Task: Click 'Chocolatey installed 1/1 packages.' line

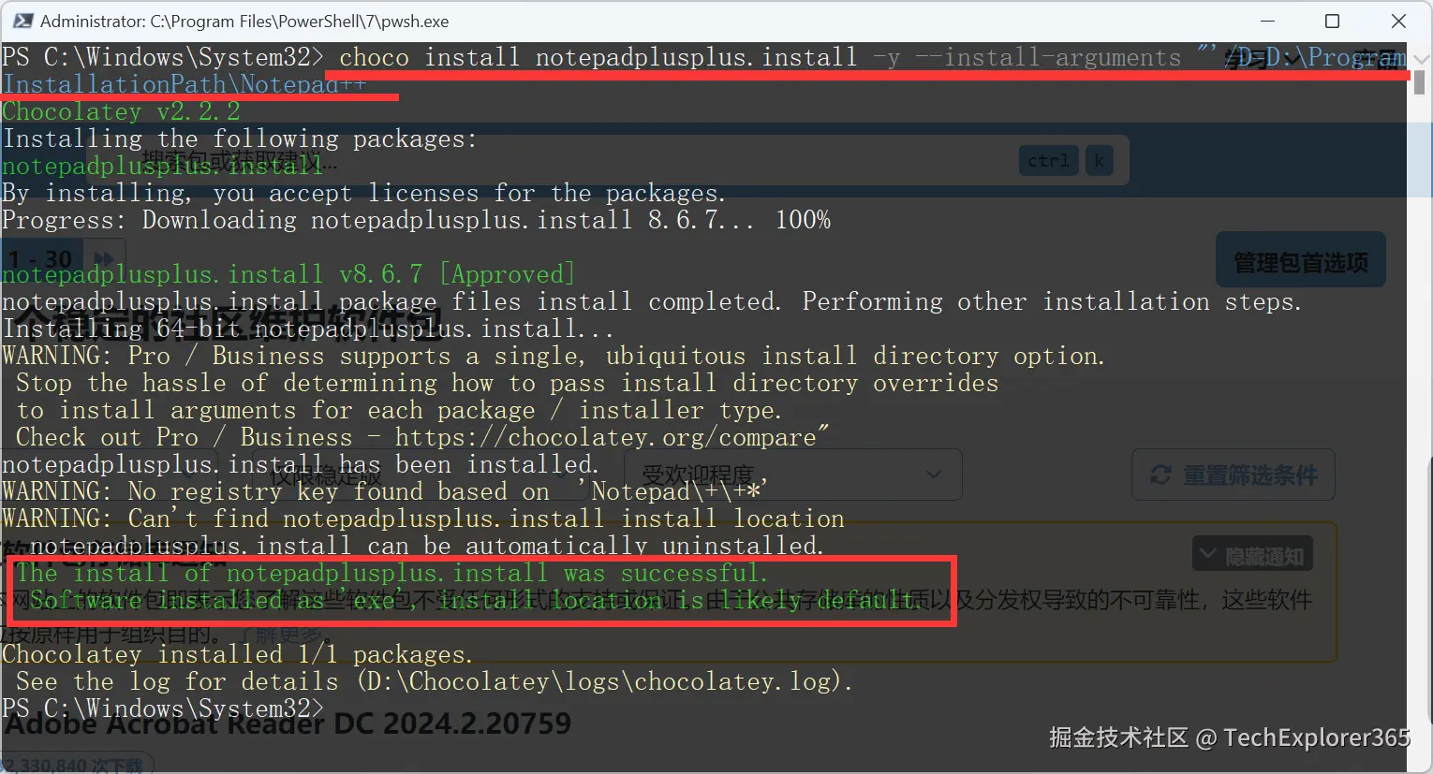Action: pyautogui.click(x=238, y=654)
